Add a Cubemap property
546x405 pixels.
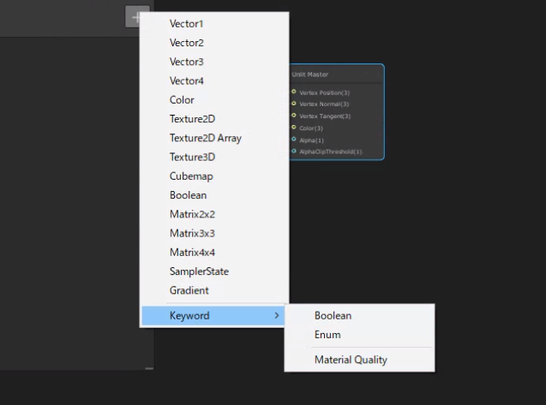(x=214, y=176)
